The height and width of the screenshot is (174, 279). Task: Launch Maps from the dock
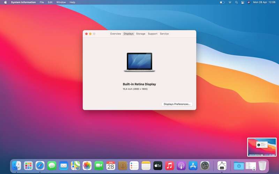[75, 166]
